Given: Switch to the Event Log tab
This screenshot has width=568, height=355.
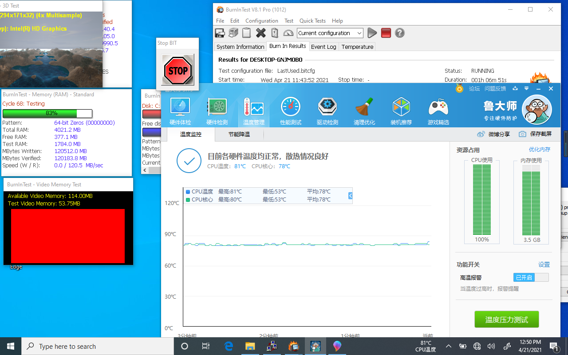Looking at the screenshot, I should tap(323, 47).
